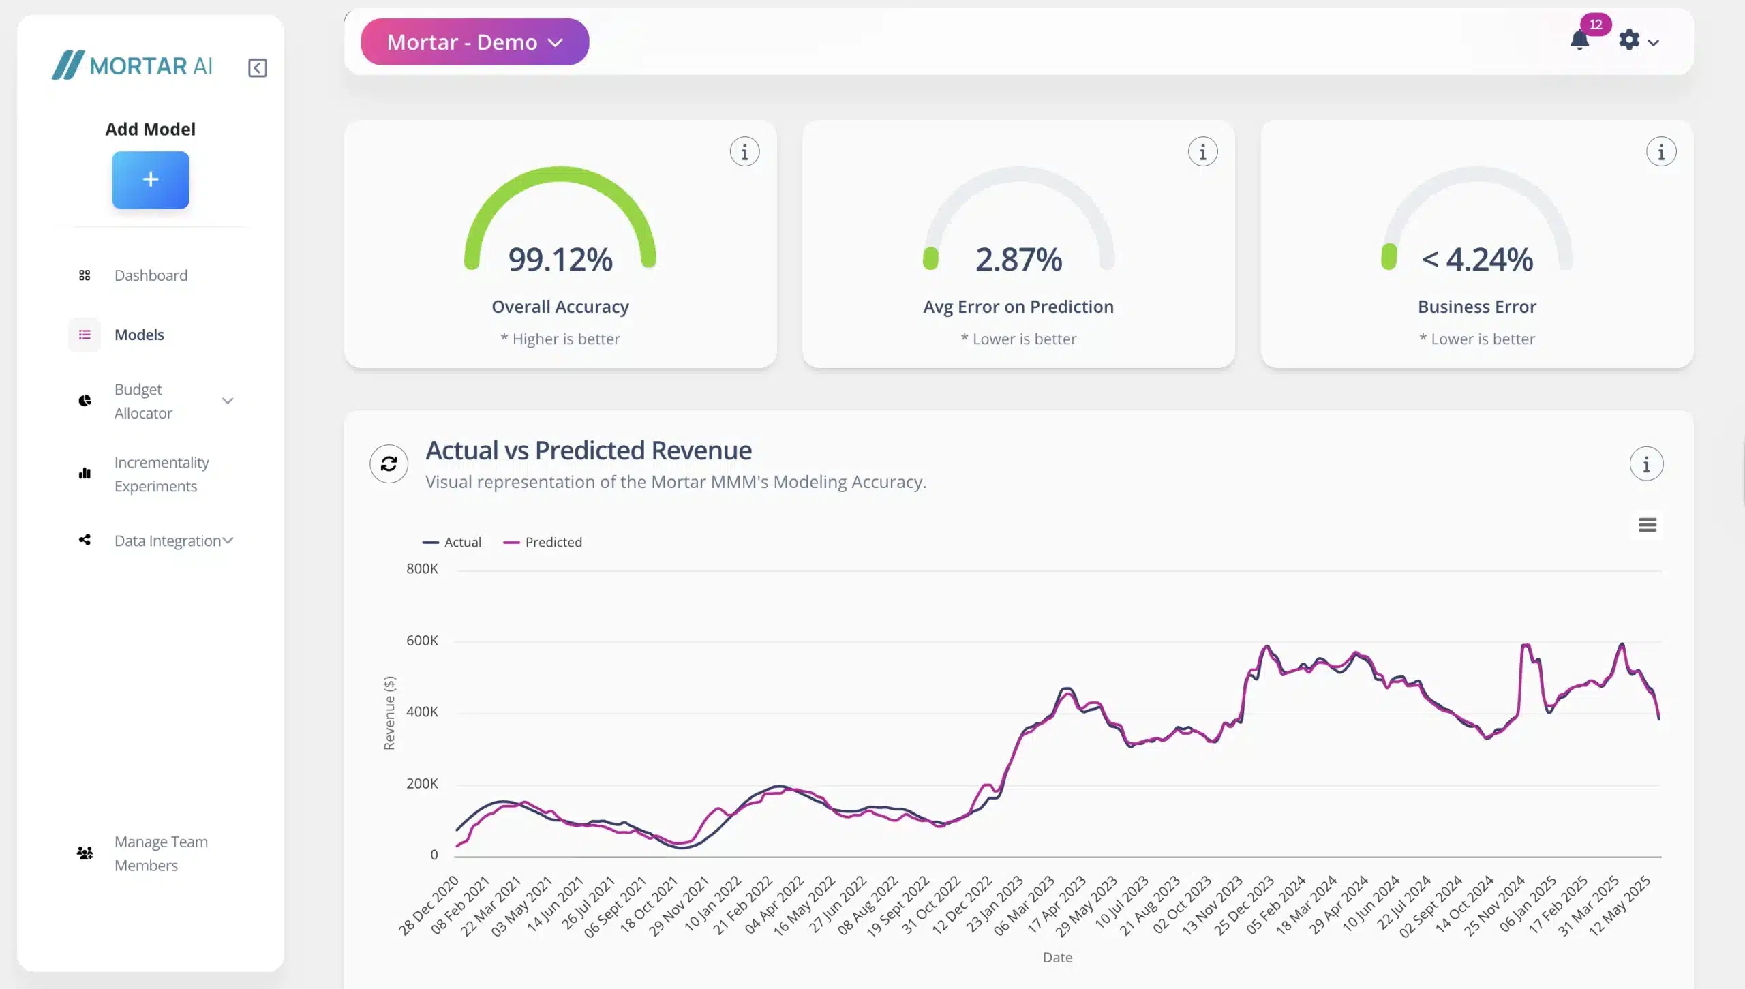Open the chart hamburger export menu
1745x989 pixels.
pos(1648,525)
